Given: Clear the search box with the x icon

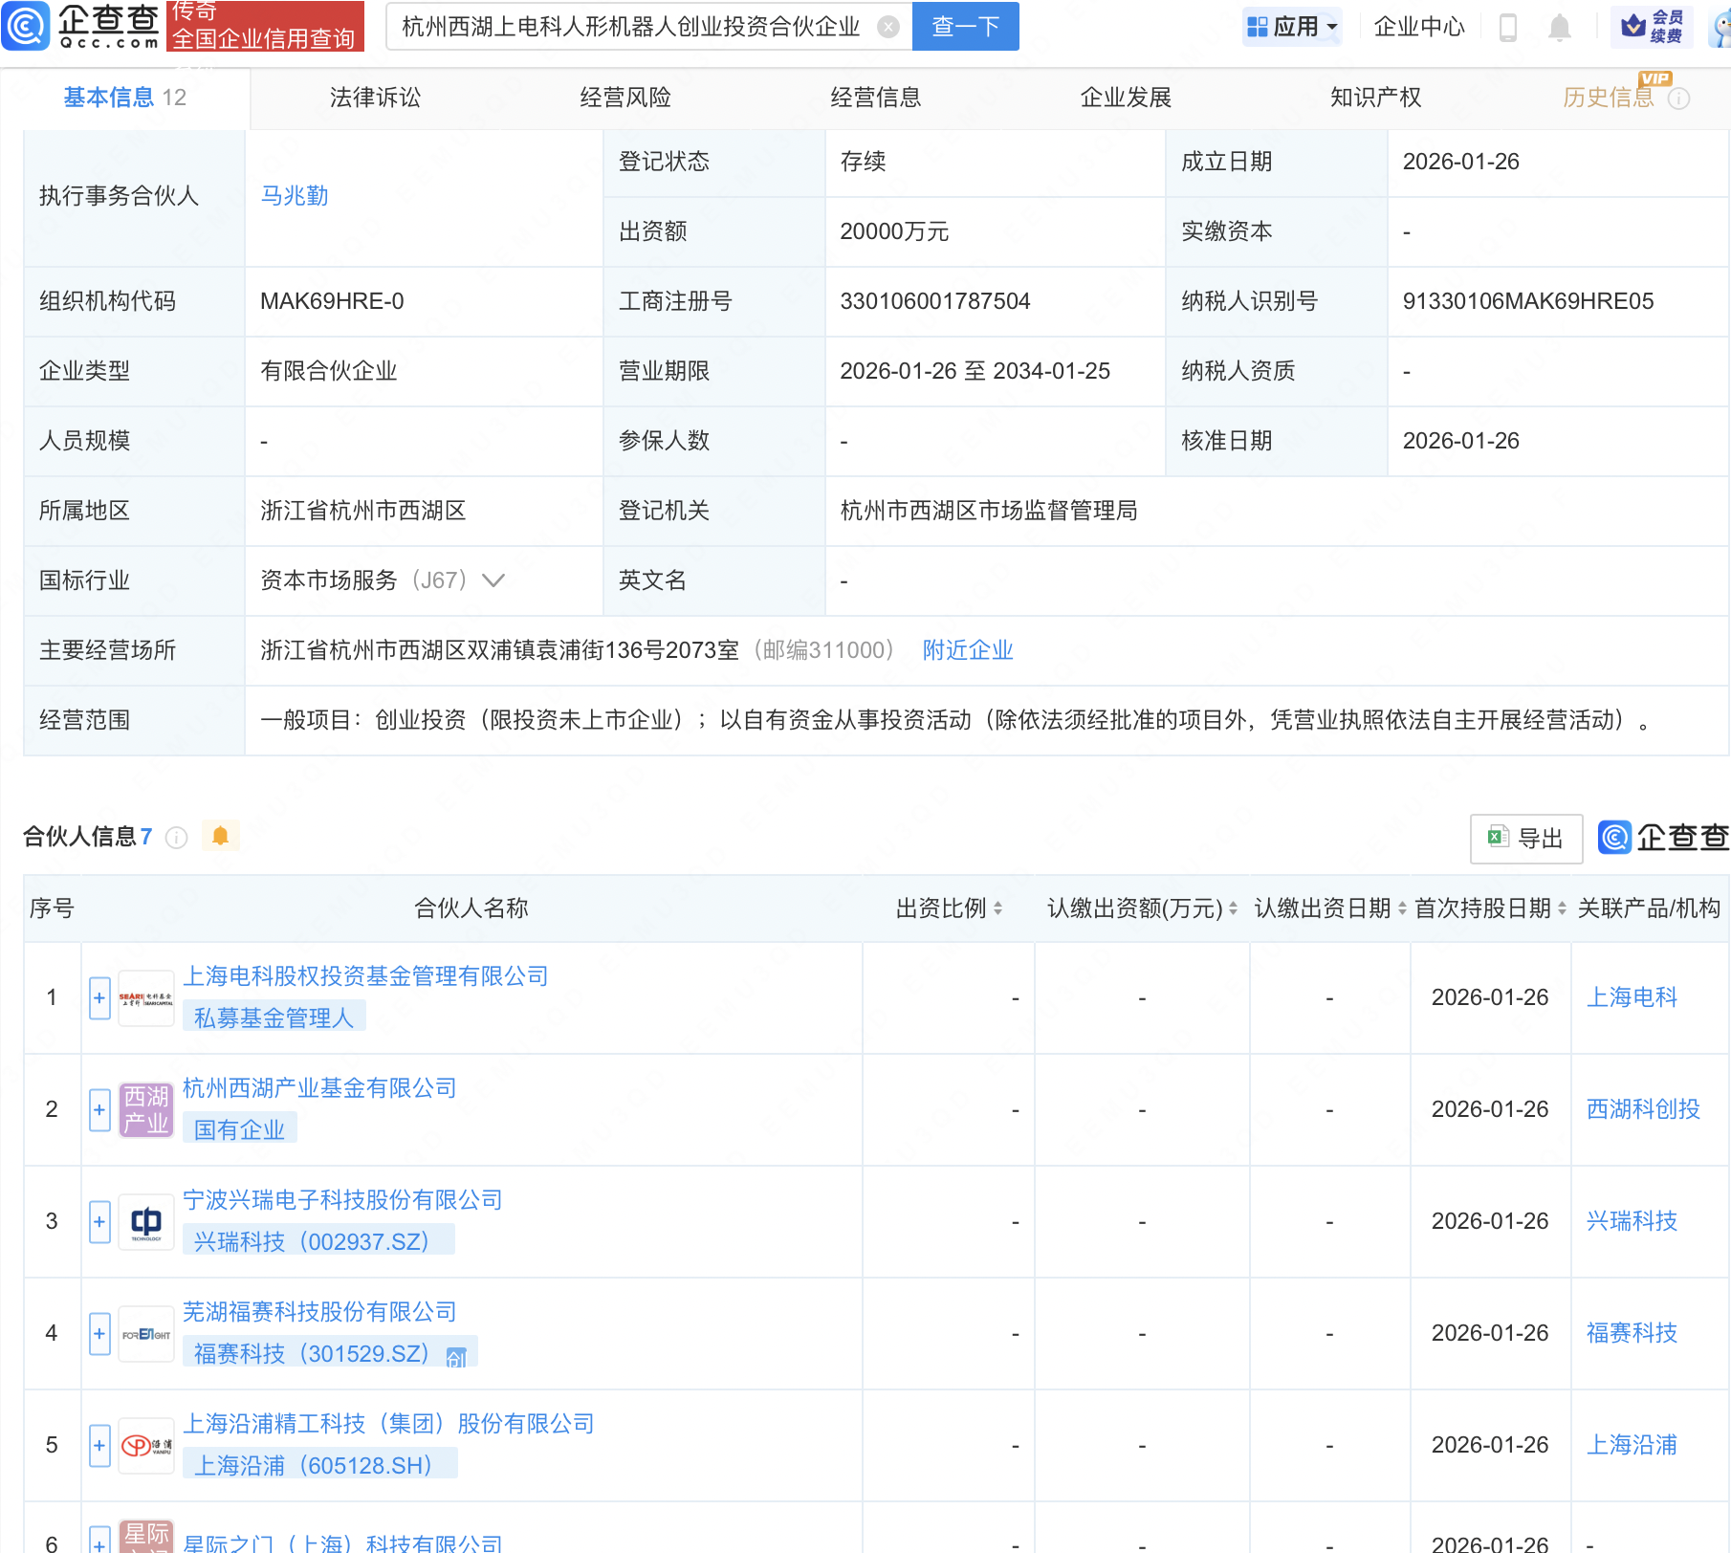Looking at the screenshot, I should (888, 26).
